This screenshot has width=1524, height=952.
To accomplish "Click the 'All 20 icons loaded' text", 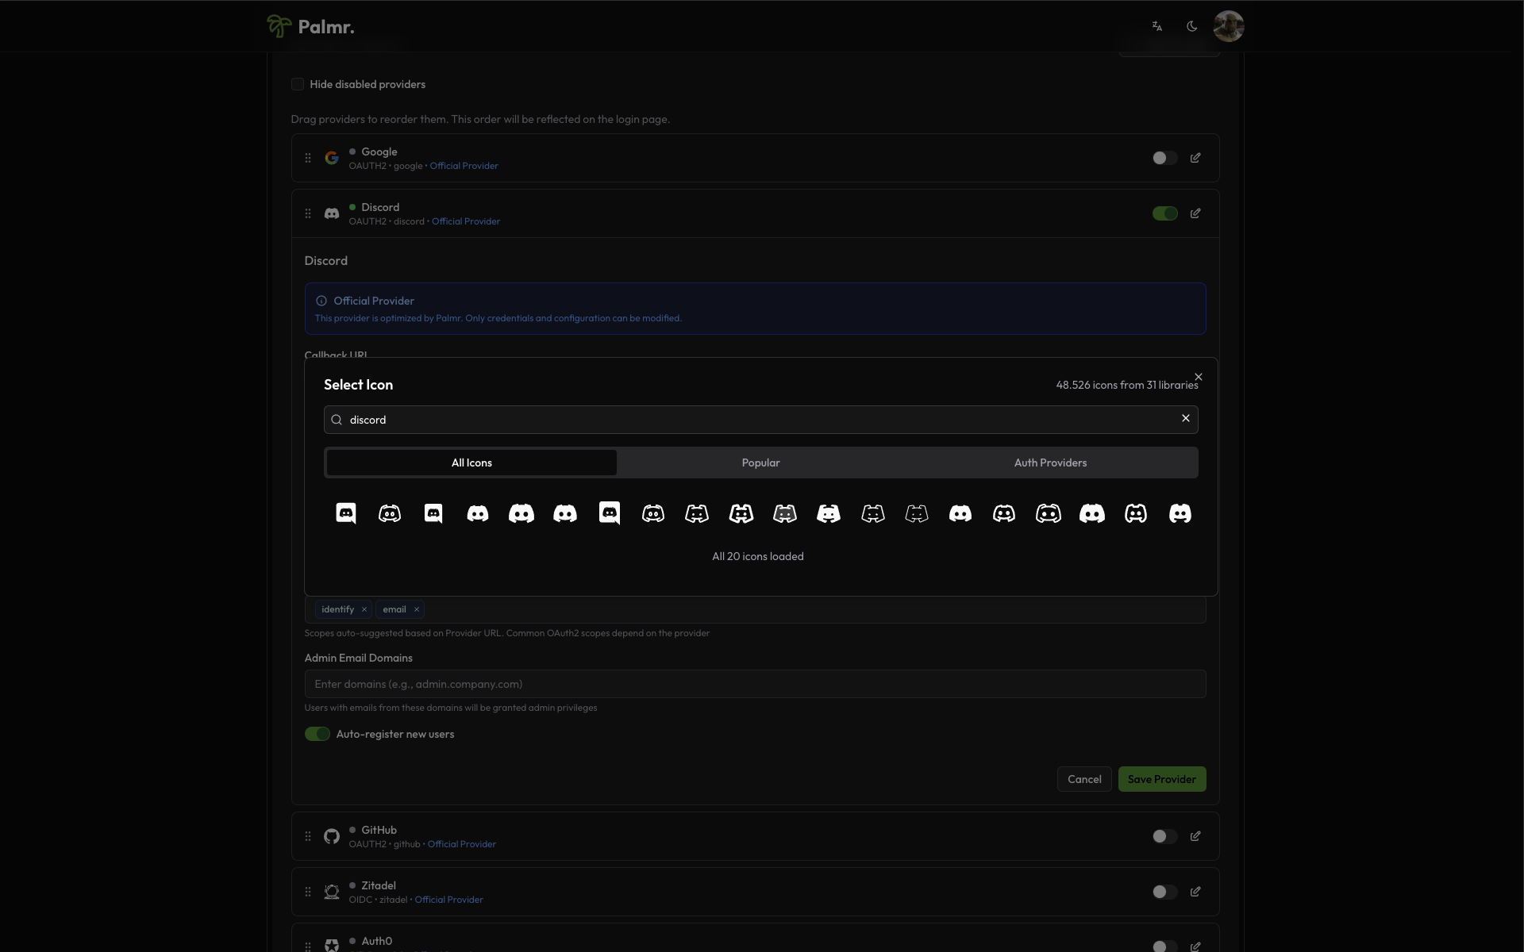I will (758, 556).
